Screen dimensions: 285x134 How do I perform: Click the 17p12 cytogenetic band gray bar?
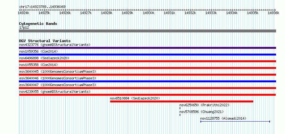[147, 31]
